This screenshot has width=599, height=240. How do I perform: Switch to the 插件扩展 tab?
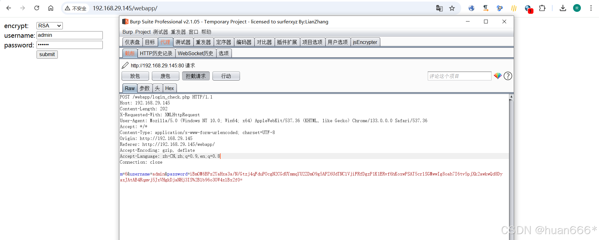pyautogui.click(x=287, y=42)
